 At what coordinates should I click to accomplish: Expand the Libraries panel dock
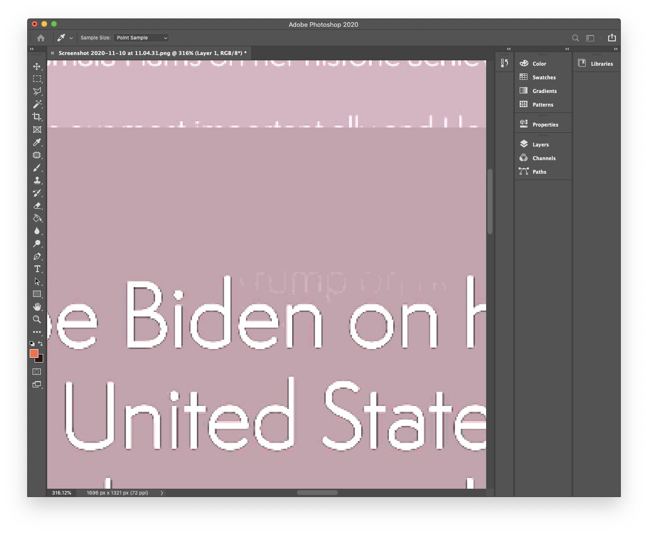click(x=615, y=49)
